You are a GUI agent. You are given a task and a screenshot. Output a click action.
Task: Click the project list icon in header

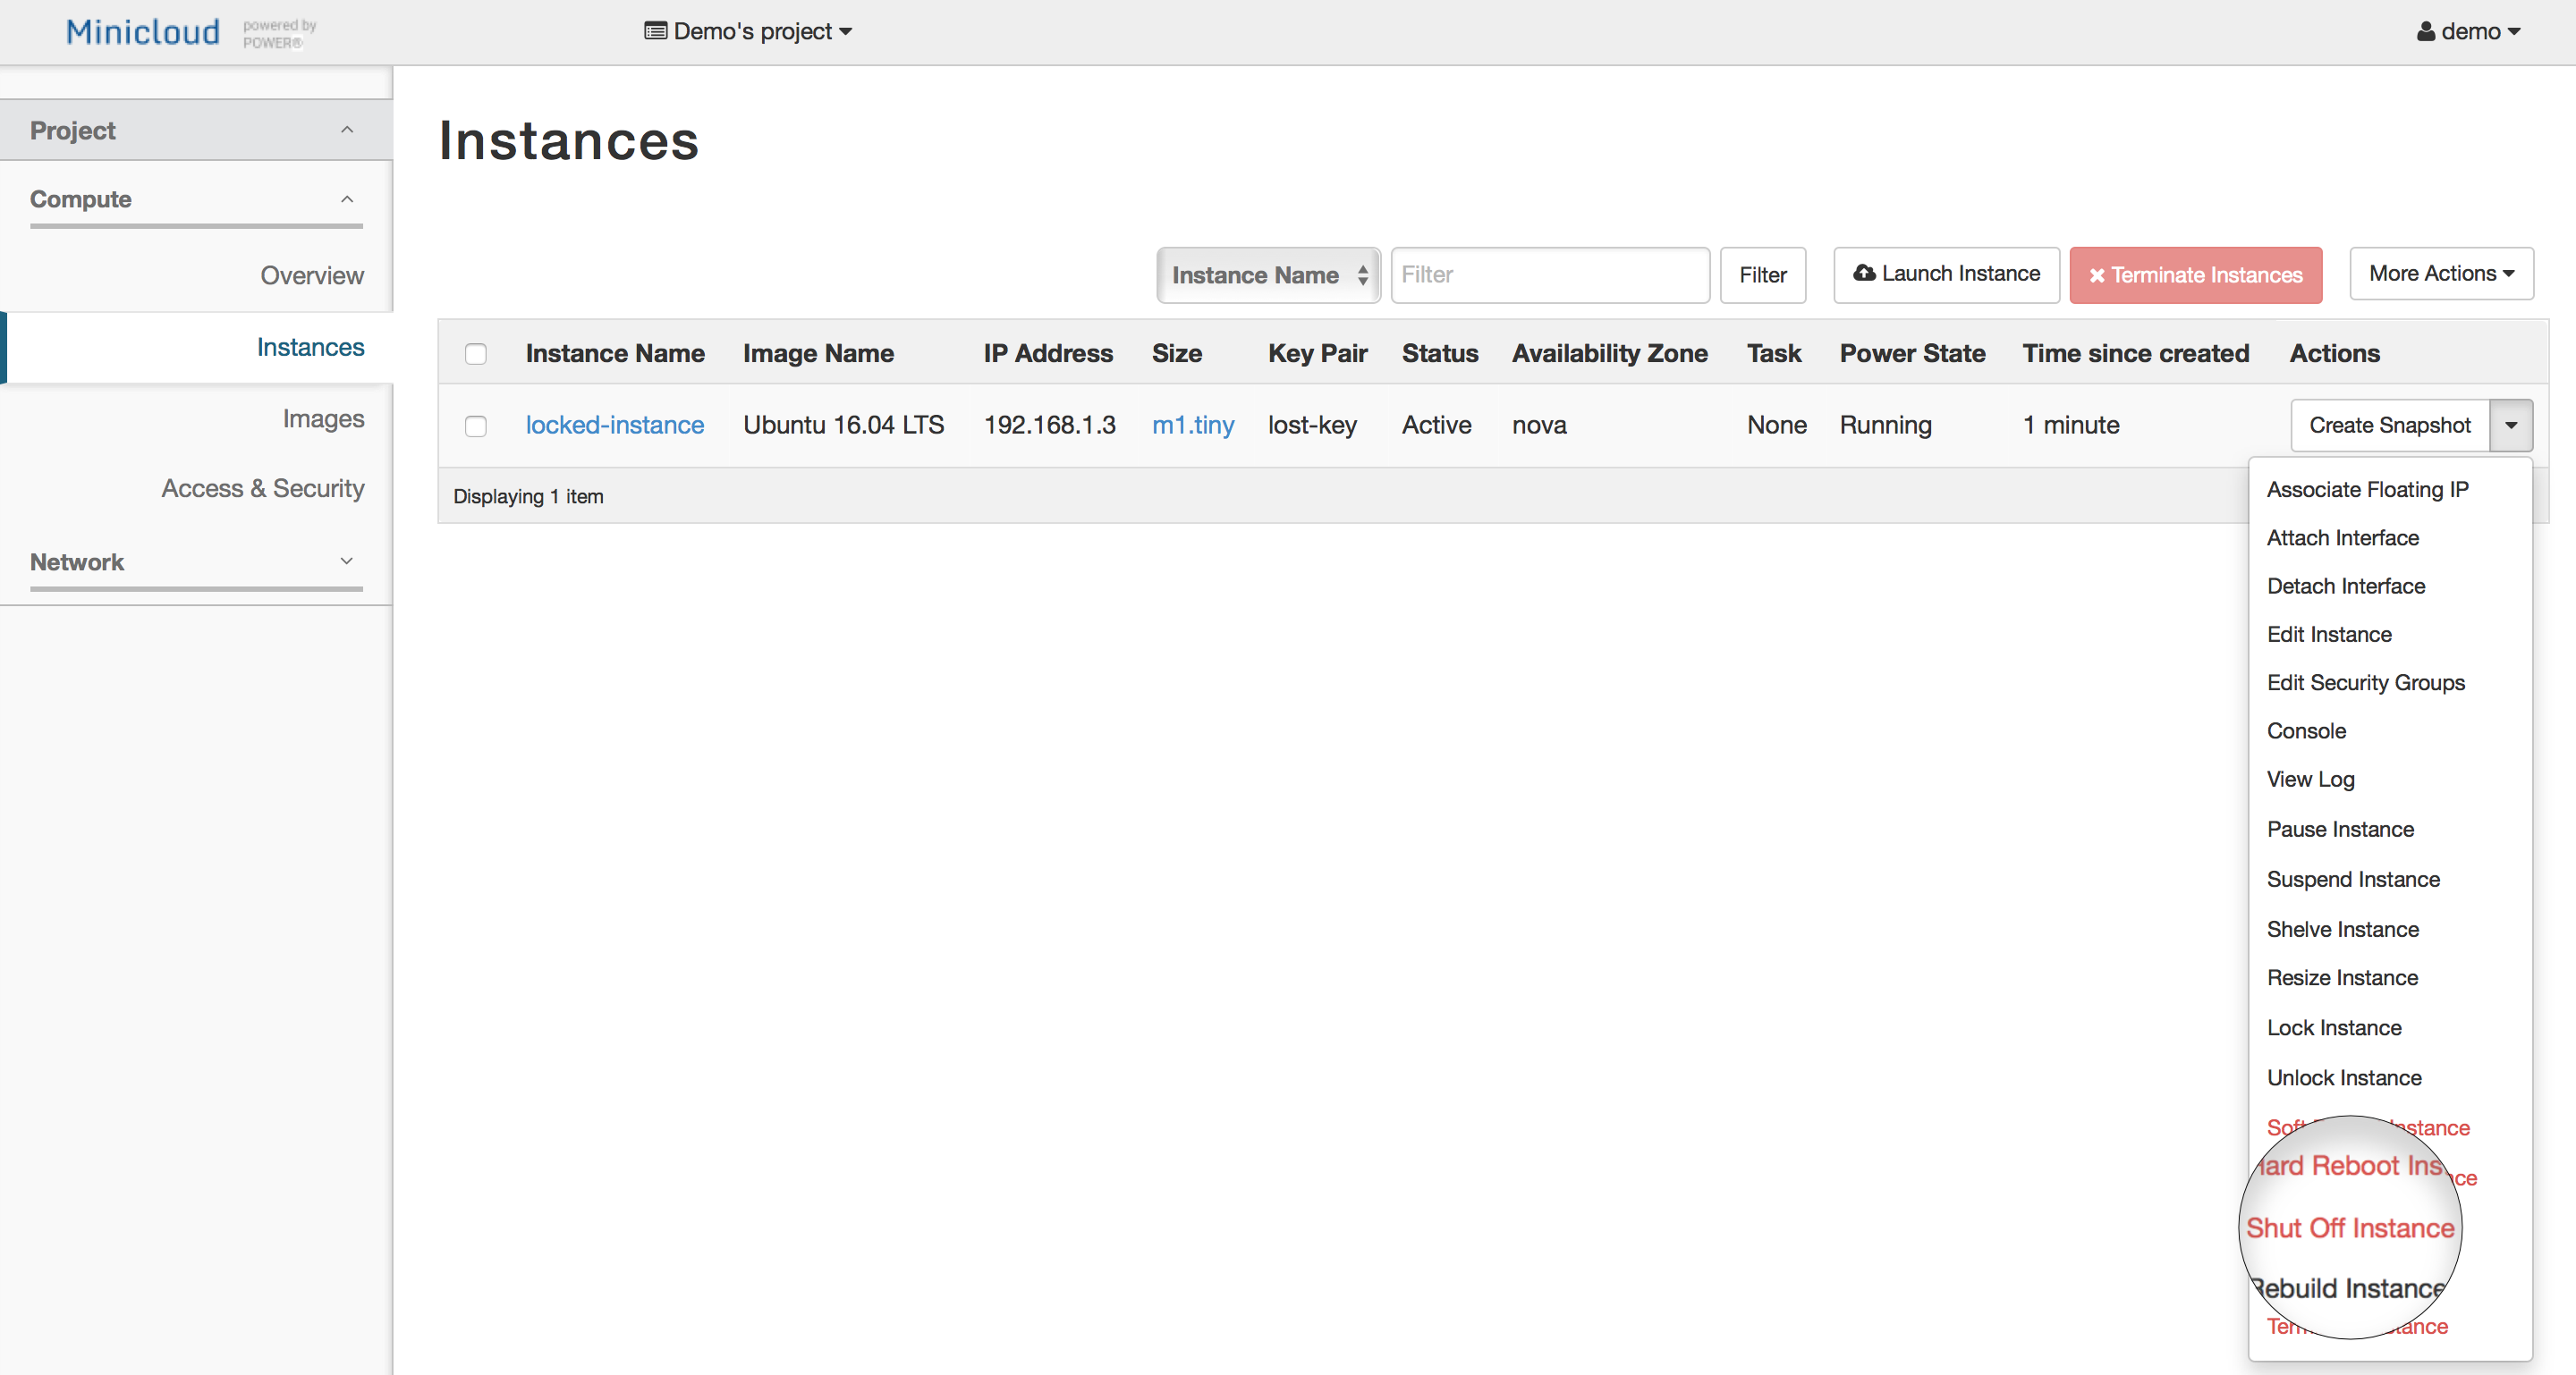point(656,32)
